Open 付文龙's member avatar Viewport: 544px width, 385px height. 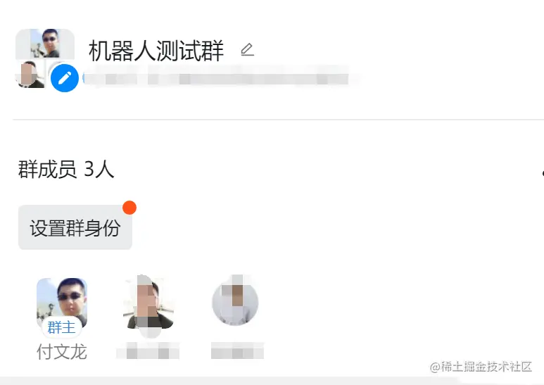point(62,303)
